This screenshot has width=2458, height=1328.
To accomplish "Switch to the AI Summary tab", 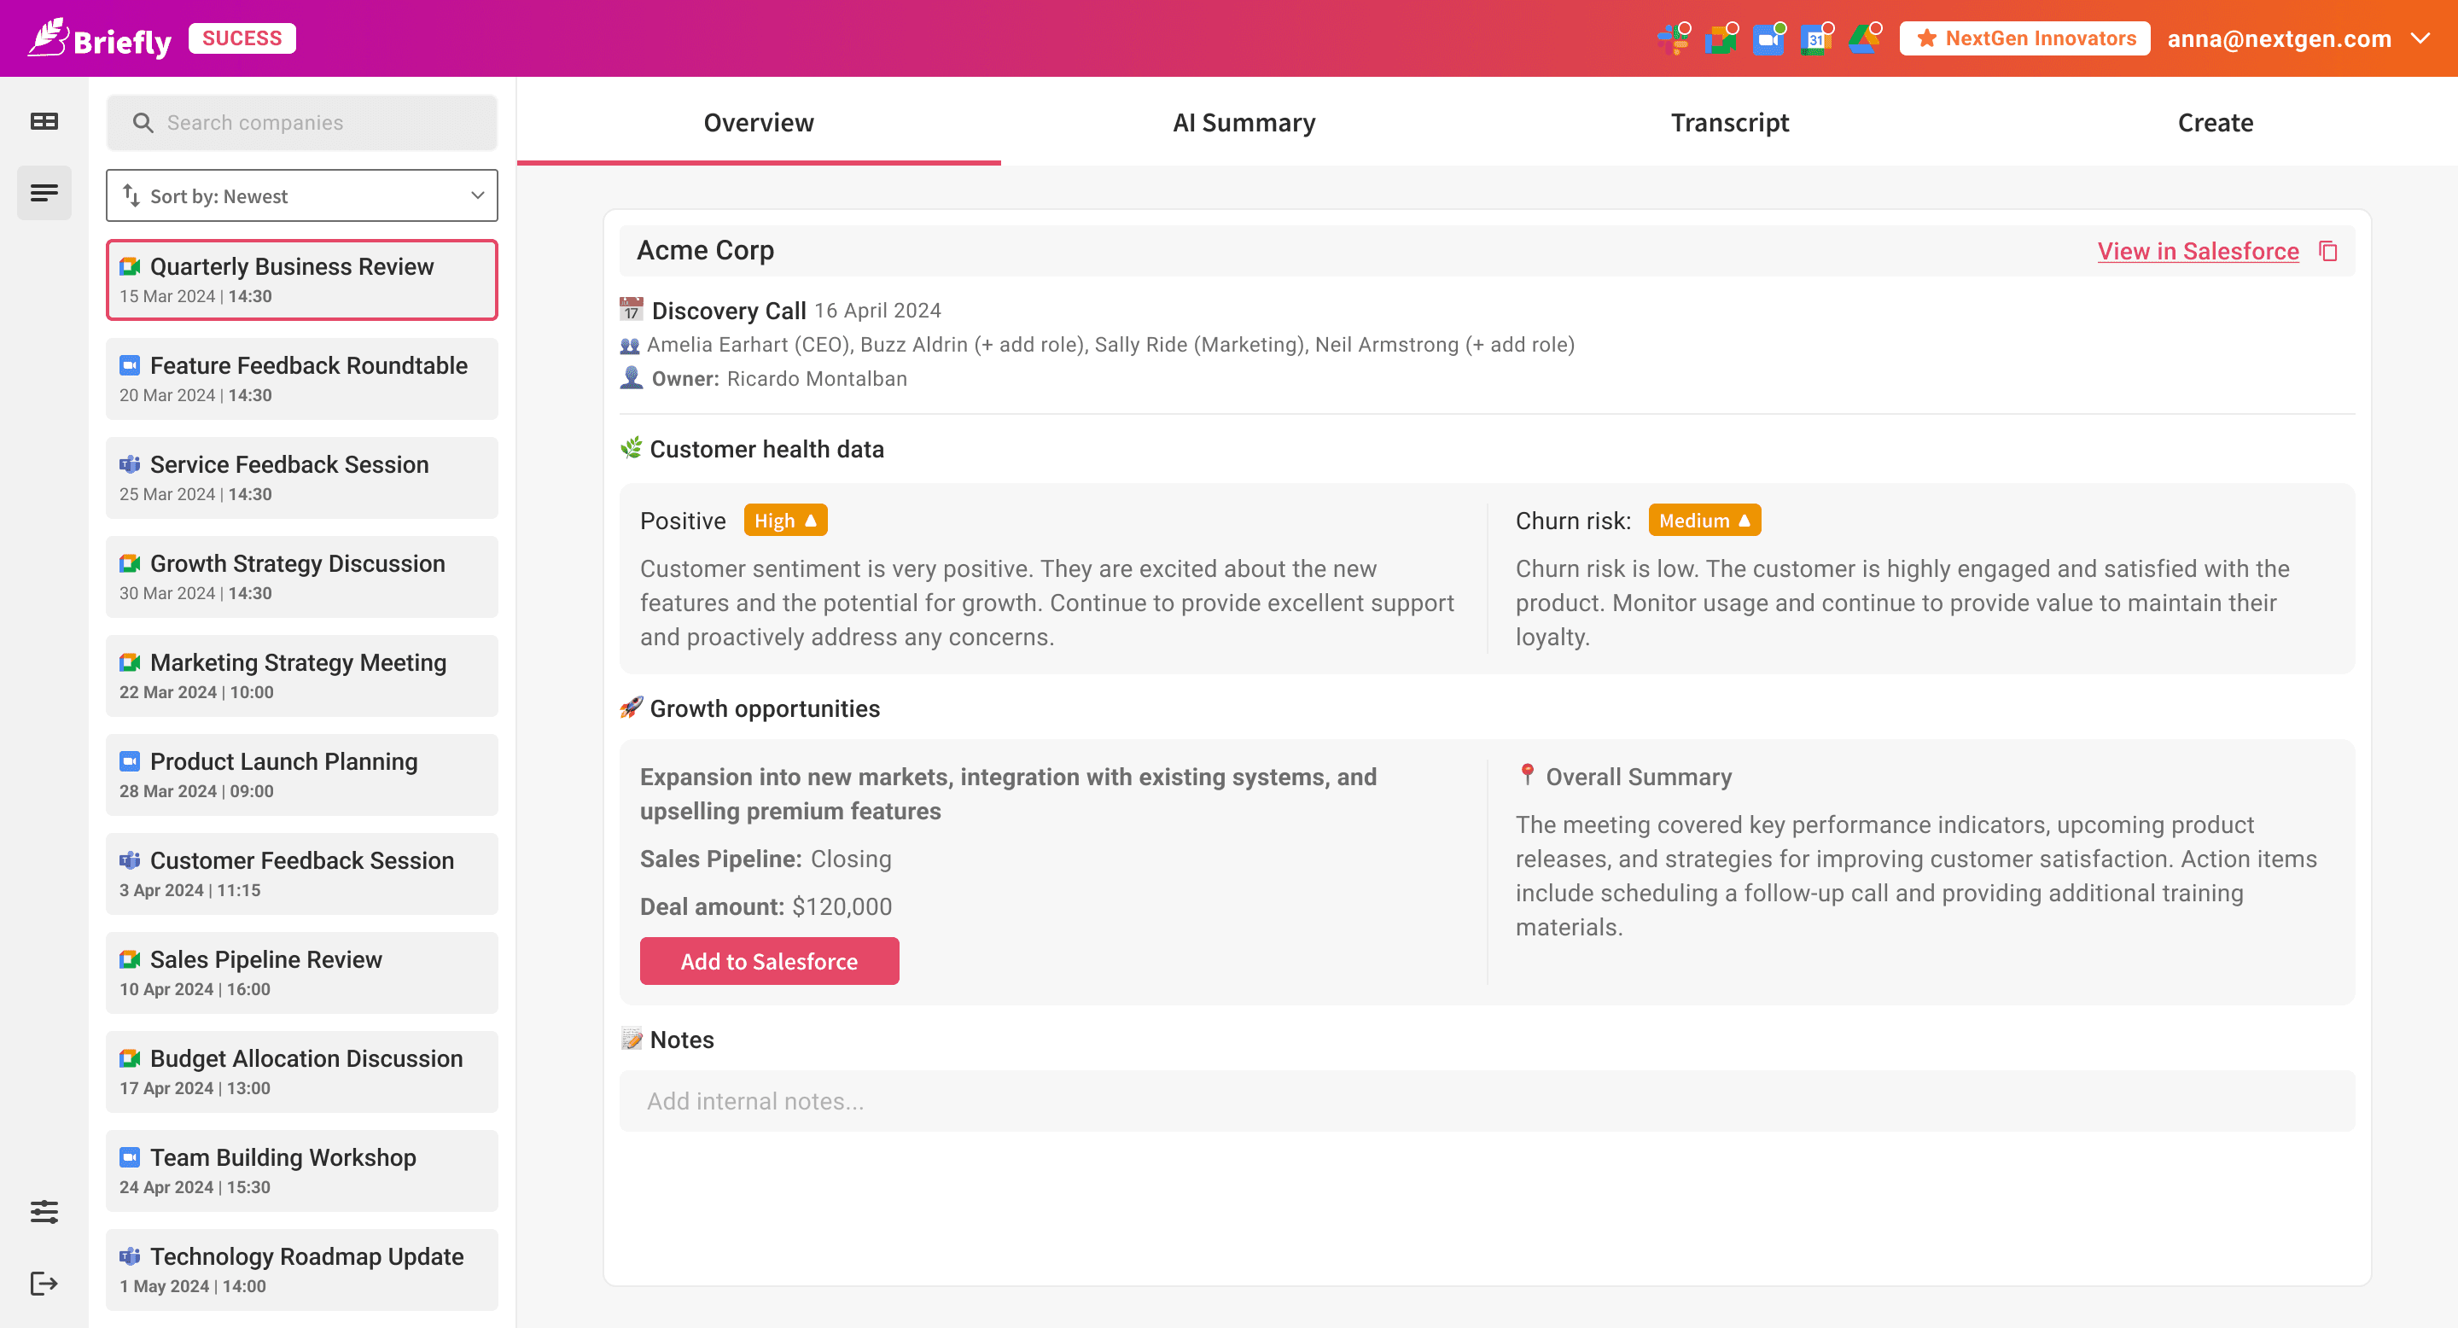I will [1244, 122].
